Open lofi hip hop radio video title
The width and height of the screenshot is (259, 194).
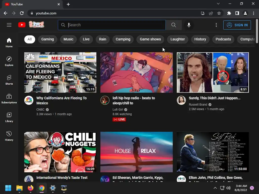click(x=134, y=101)
